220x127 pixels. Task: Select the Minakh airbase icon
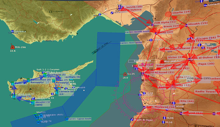coord(186,25)
